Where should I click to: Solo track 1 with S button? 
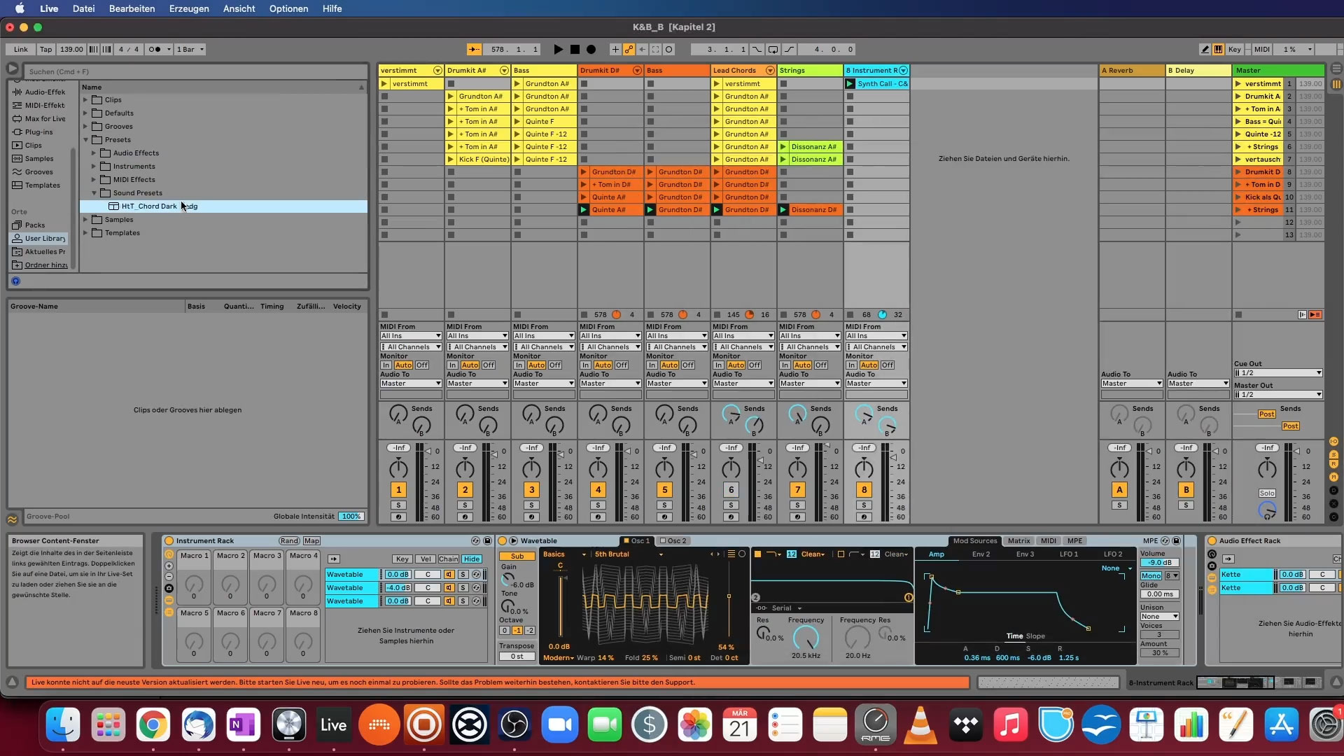(398, 505)
